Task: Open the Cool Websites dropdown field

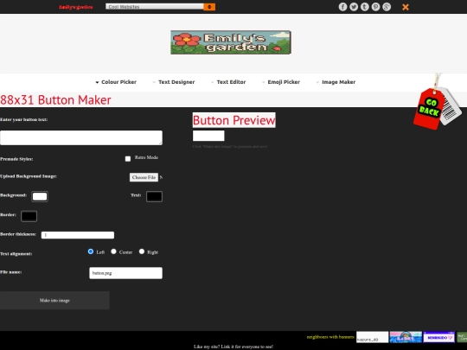Action: [155, 7]
